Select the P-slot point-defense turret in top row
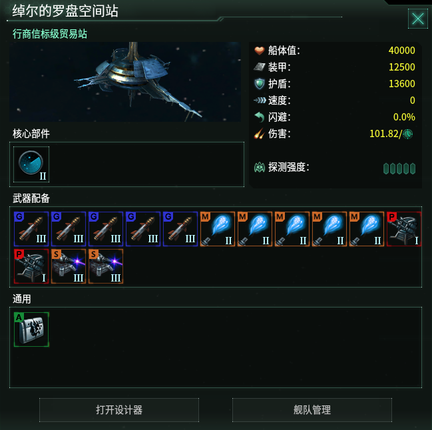The width and height of the screenshot is (432, 430). pos(404,229)
